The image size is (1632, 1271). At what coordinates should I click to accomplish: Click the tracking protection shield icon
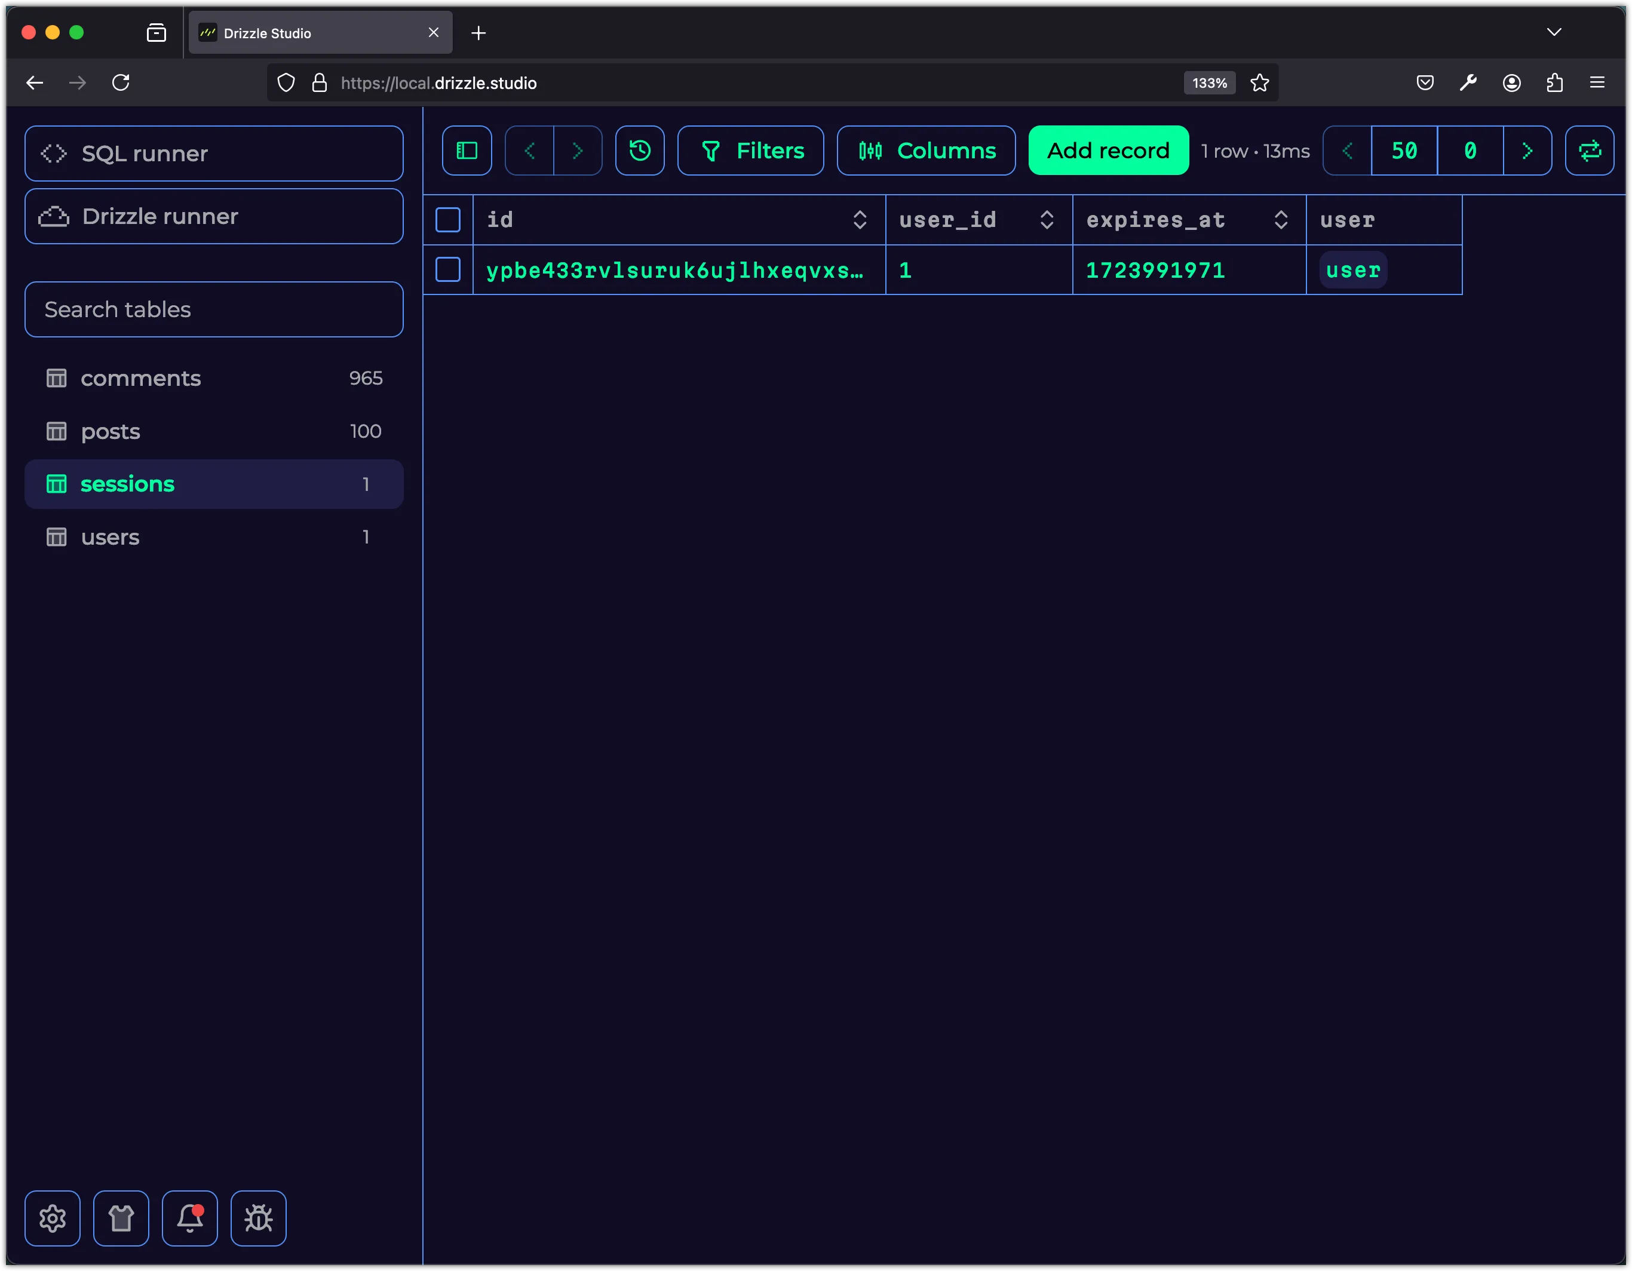click(x=286, y=82)
